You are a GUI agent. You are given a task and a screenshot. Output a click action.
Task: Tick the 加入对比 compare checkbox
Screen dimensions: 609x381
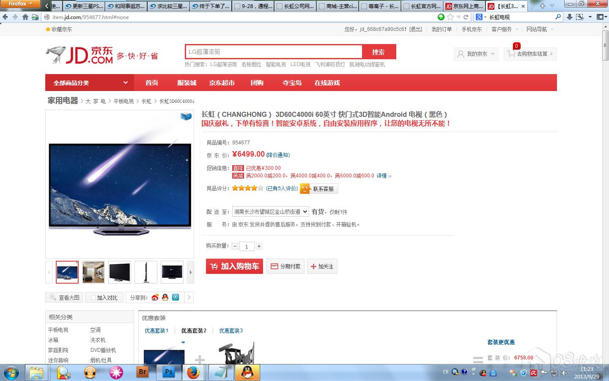pyautogui.click(x=93, y=298)
